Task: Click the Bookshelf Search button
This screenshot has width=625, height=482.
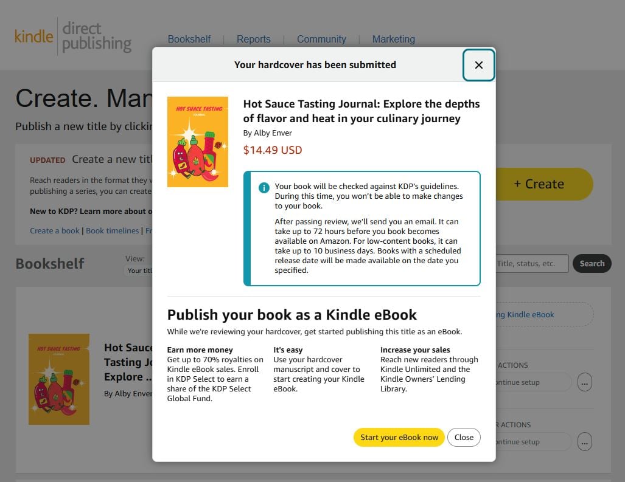Action: 592,264
